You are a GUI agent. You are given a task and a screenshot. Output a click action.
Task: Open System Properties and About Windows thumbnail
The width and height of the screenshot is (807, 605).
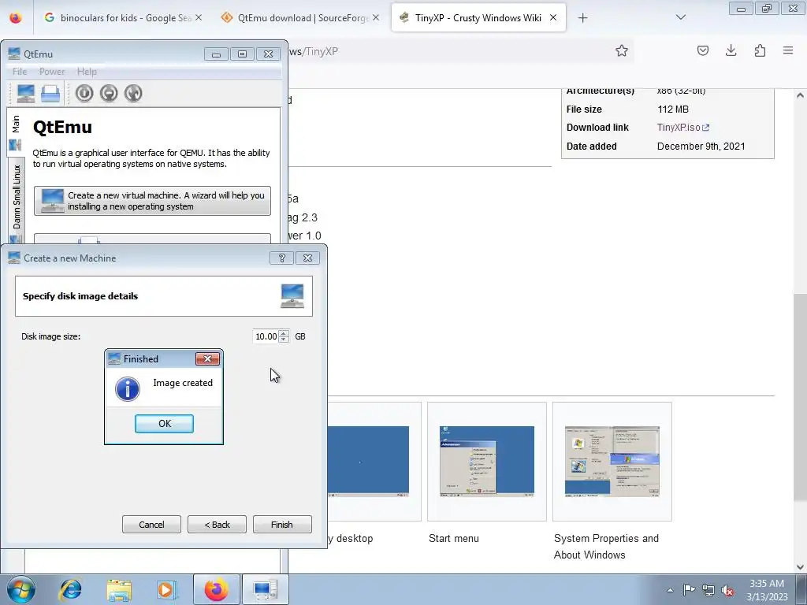pos(612,462)
